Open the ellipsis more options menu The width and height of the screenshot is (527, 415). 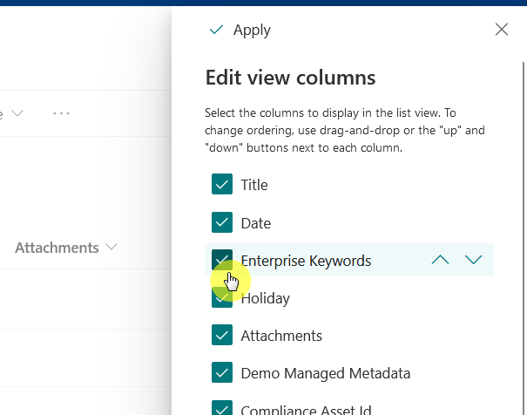click(x=61, y=113)
